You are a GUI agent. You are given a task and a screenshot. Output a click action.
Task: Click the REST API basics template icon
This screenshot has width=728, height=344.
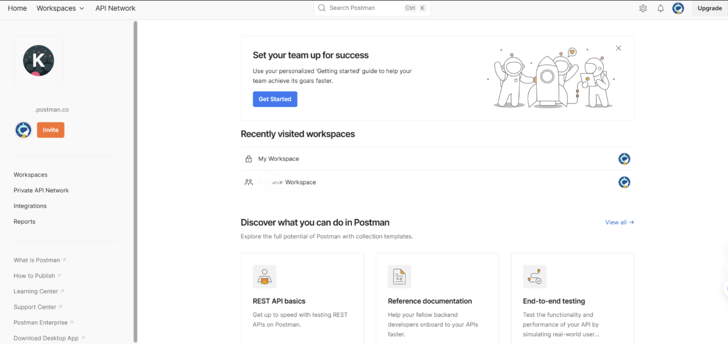pyautogui.click(x=264, y=276)
